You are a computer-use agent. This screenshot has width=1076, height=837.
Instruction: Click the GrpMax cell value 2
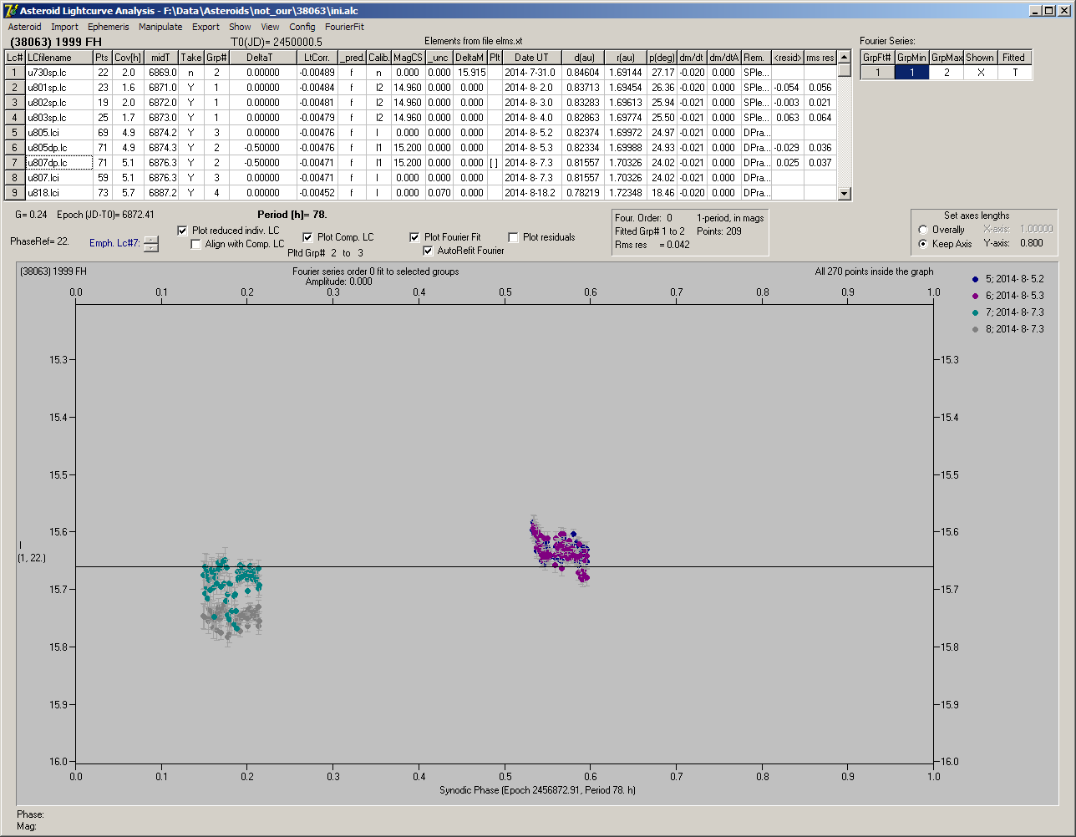pyautogui.click(x=947, y=73)
